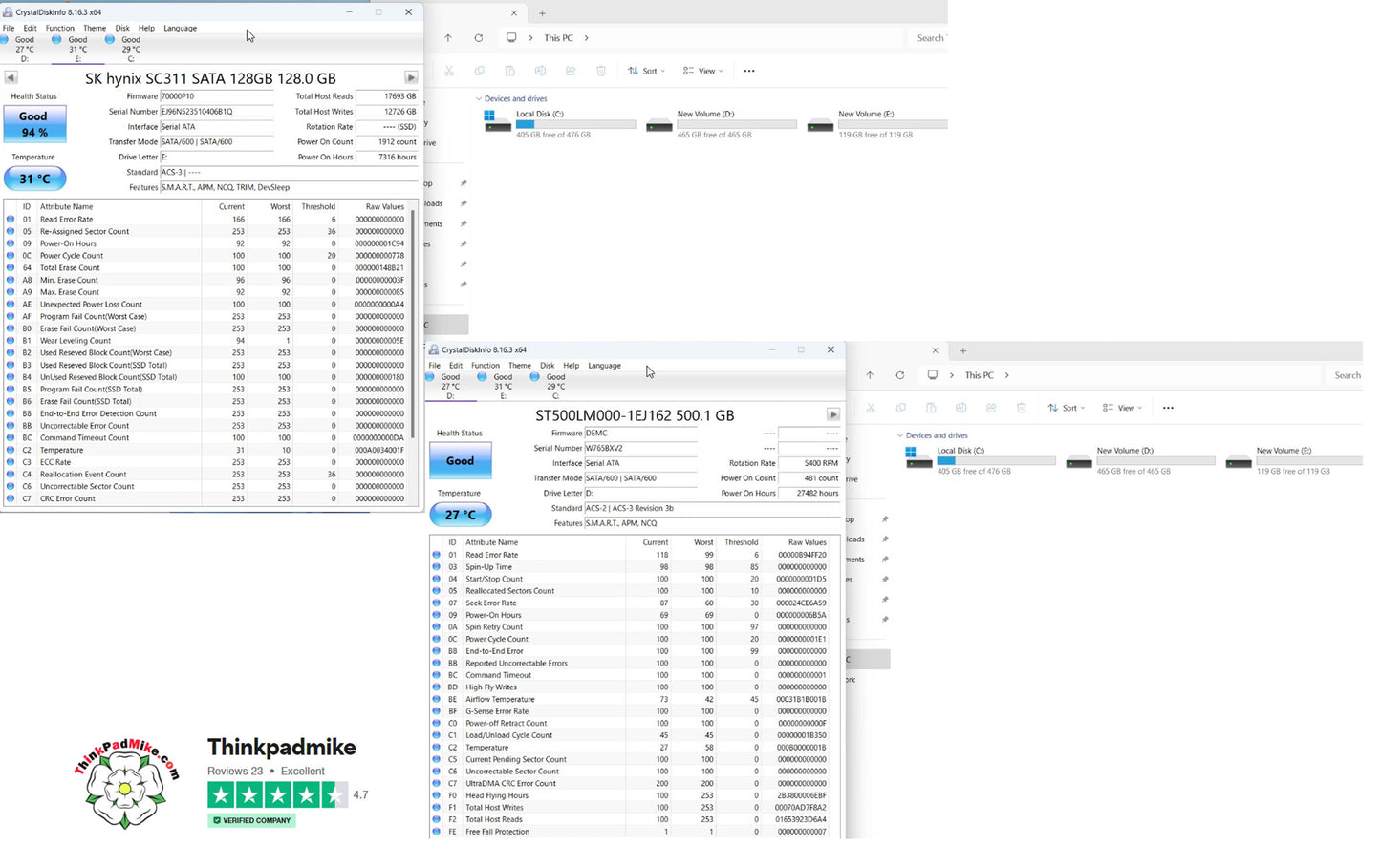
Task: Click Good health button in ST500LM000 window
Action: (x=460, y=460)
